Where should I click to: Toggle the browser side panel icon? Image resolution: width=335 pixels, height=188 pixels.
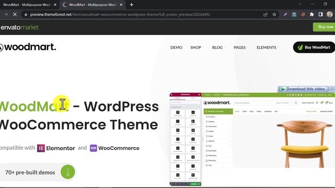(x=320, y=15)
